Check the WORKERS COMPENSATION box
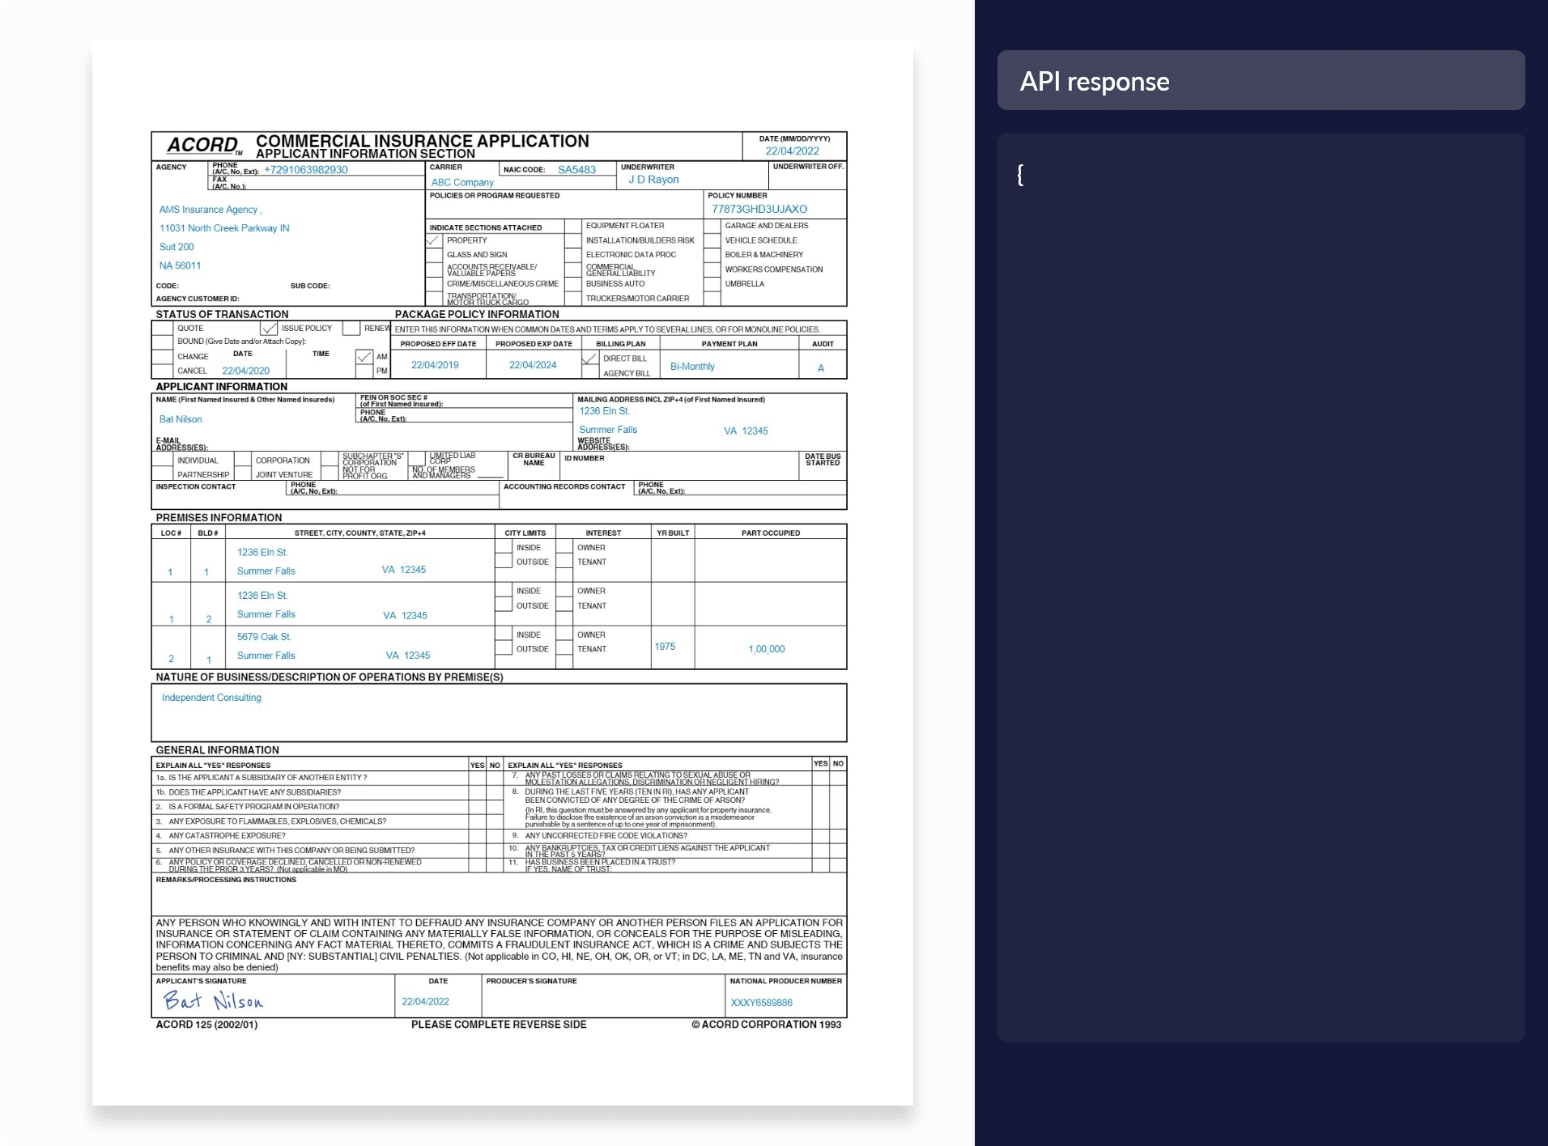Screen dimensions: 1548x1146 click(x=712, y=270)
